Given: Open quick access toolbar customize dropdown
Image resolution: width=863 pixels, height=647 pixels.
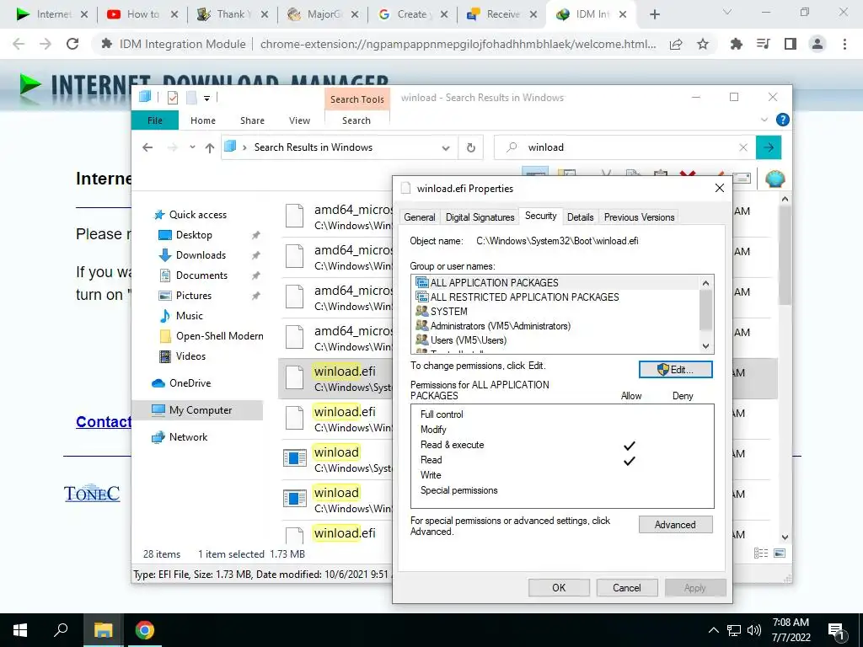Looking at the screenshot, I should pyautogui.click(x=207, y=99).
